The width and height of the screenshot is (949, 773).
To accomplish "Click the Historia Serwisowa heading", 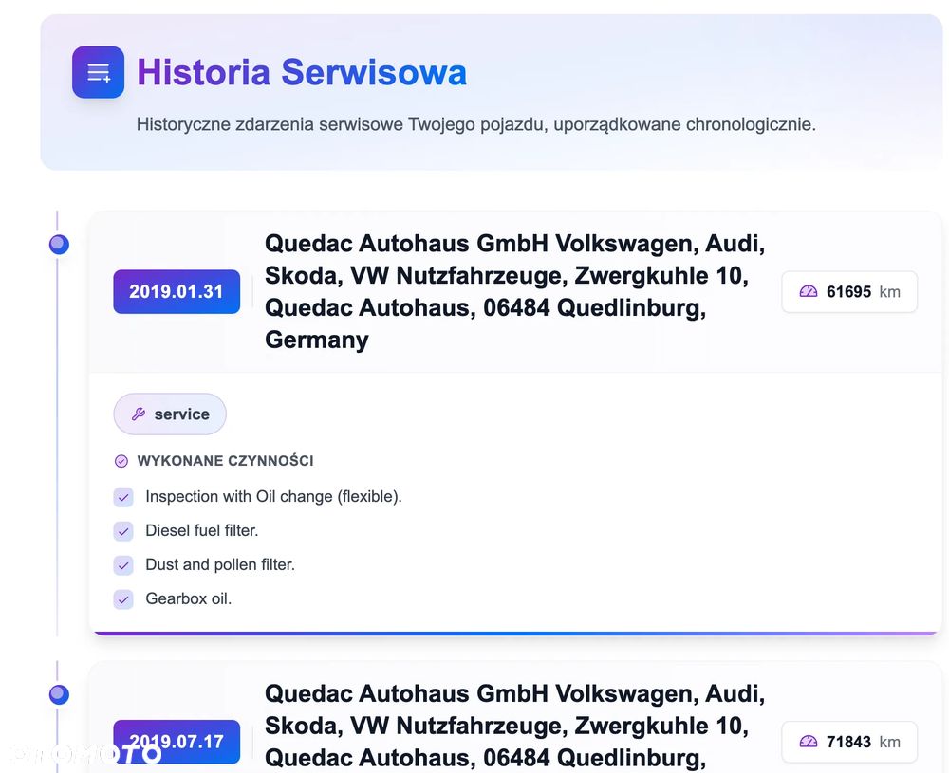I will (x=302, y=72).
